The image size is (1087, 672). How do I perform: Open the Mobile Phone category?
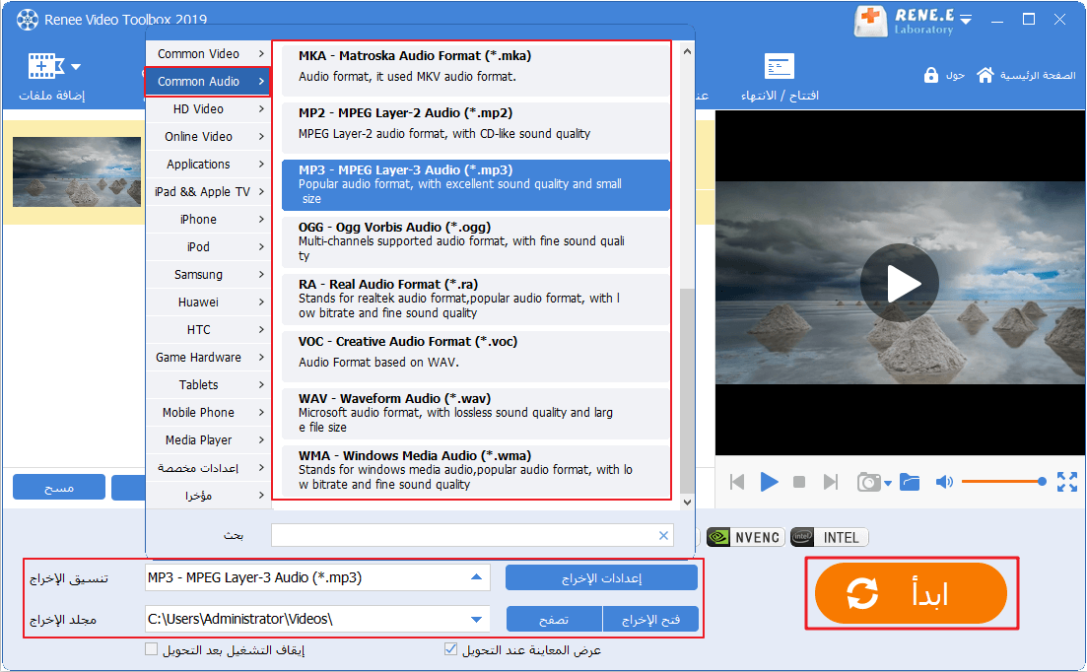point(208,413)
